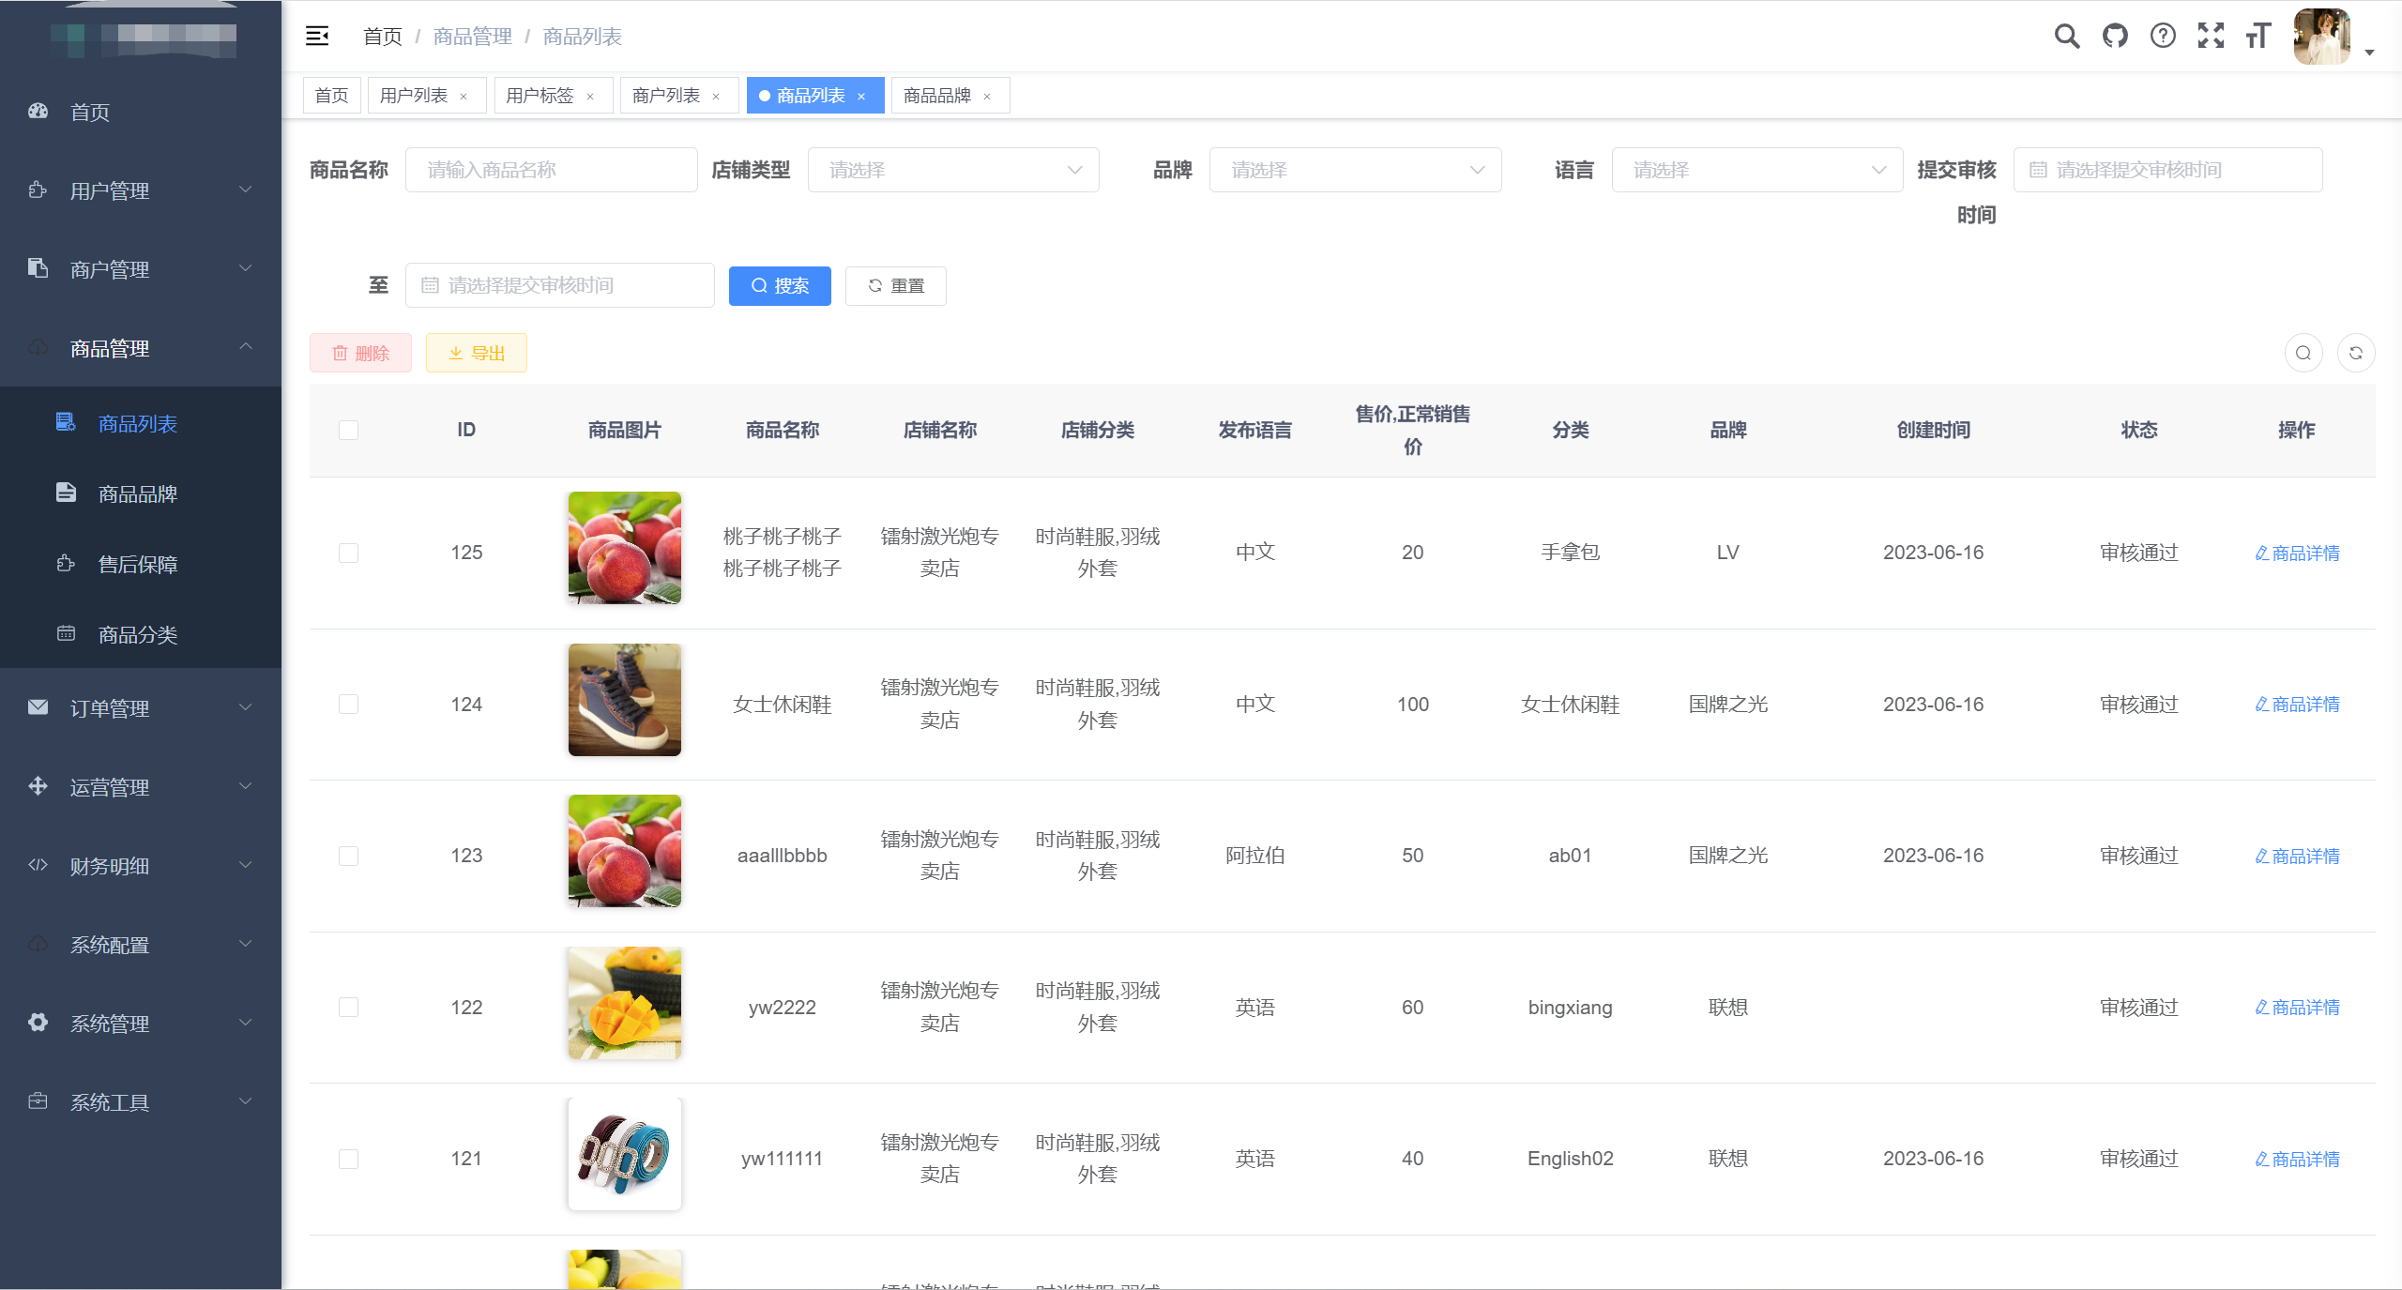Open the header search magnifier icon
The height and width of the screenshot is (1290, 2402).
pos(2067,37)
